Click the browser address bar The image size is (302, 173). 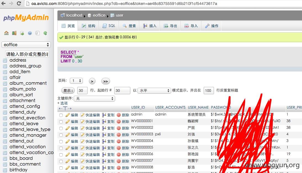click(163, 4)
